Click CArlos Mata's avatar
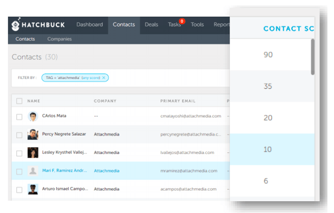Screen dimensions: 334x213 click(33, 116)
